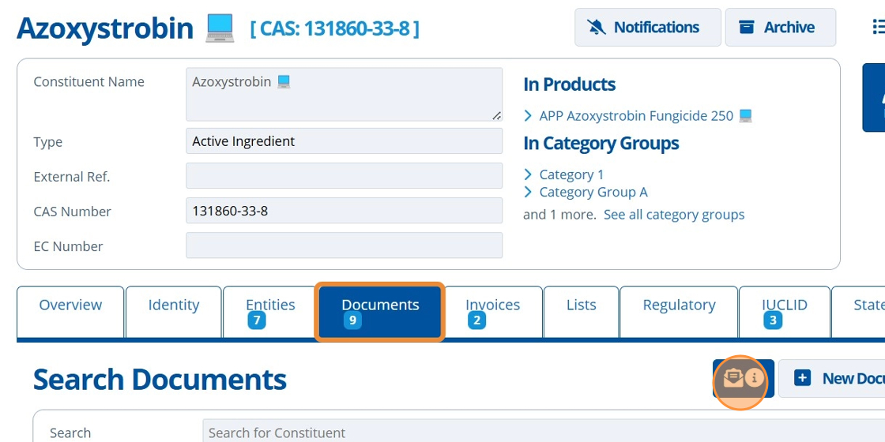Expand the Category 1 chevron
885x442 pixels.
[528, 174]
